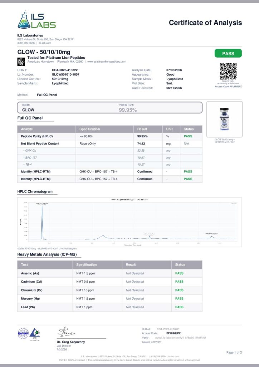Open the portal.ils-lab.com verify link
This screenshot has height=367, width=259.
click(x=181, y=338)
